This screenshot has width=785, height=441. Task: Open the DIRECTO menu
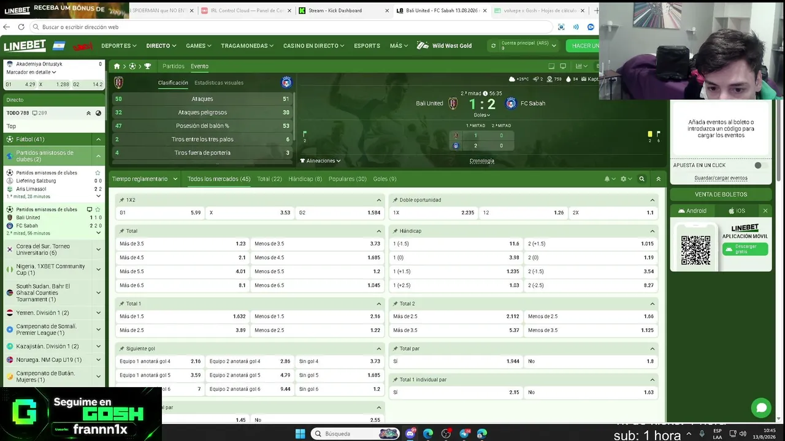(161, 46)
